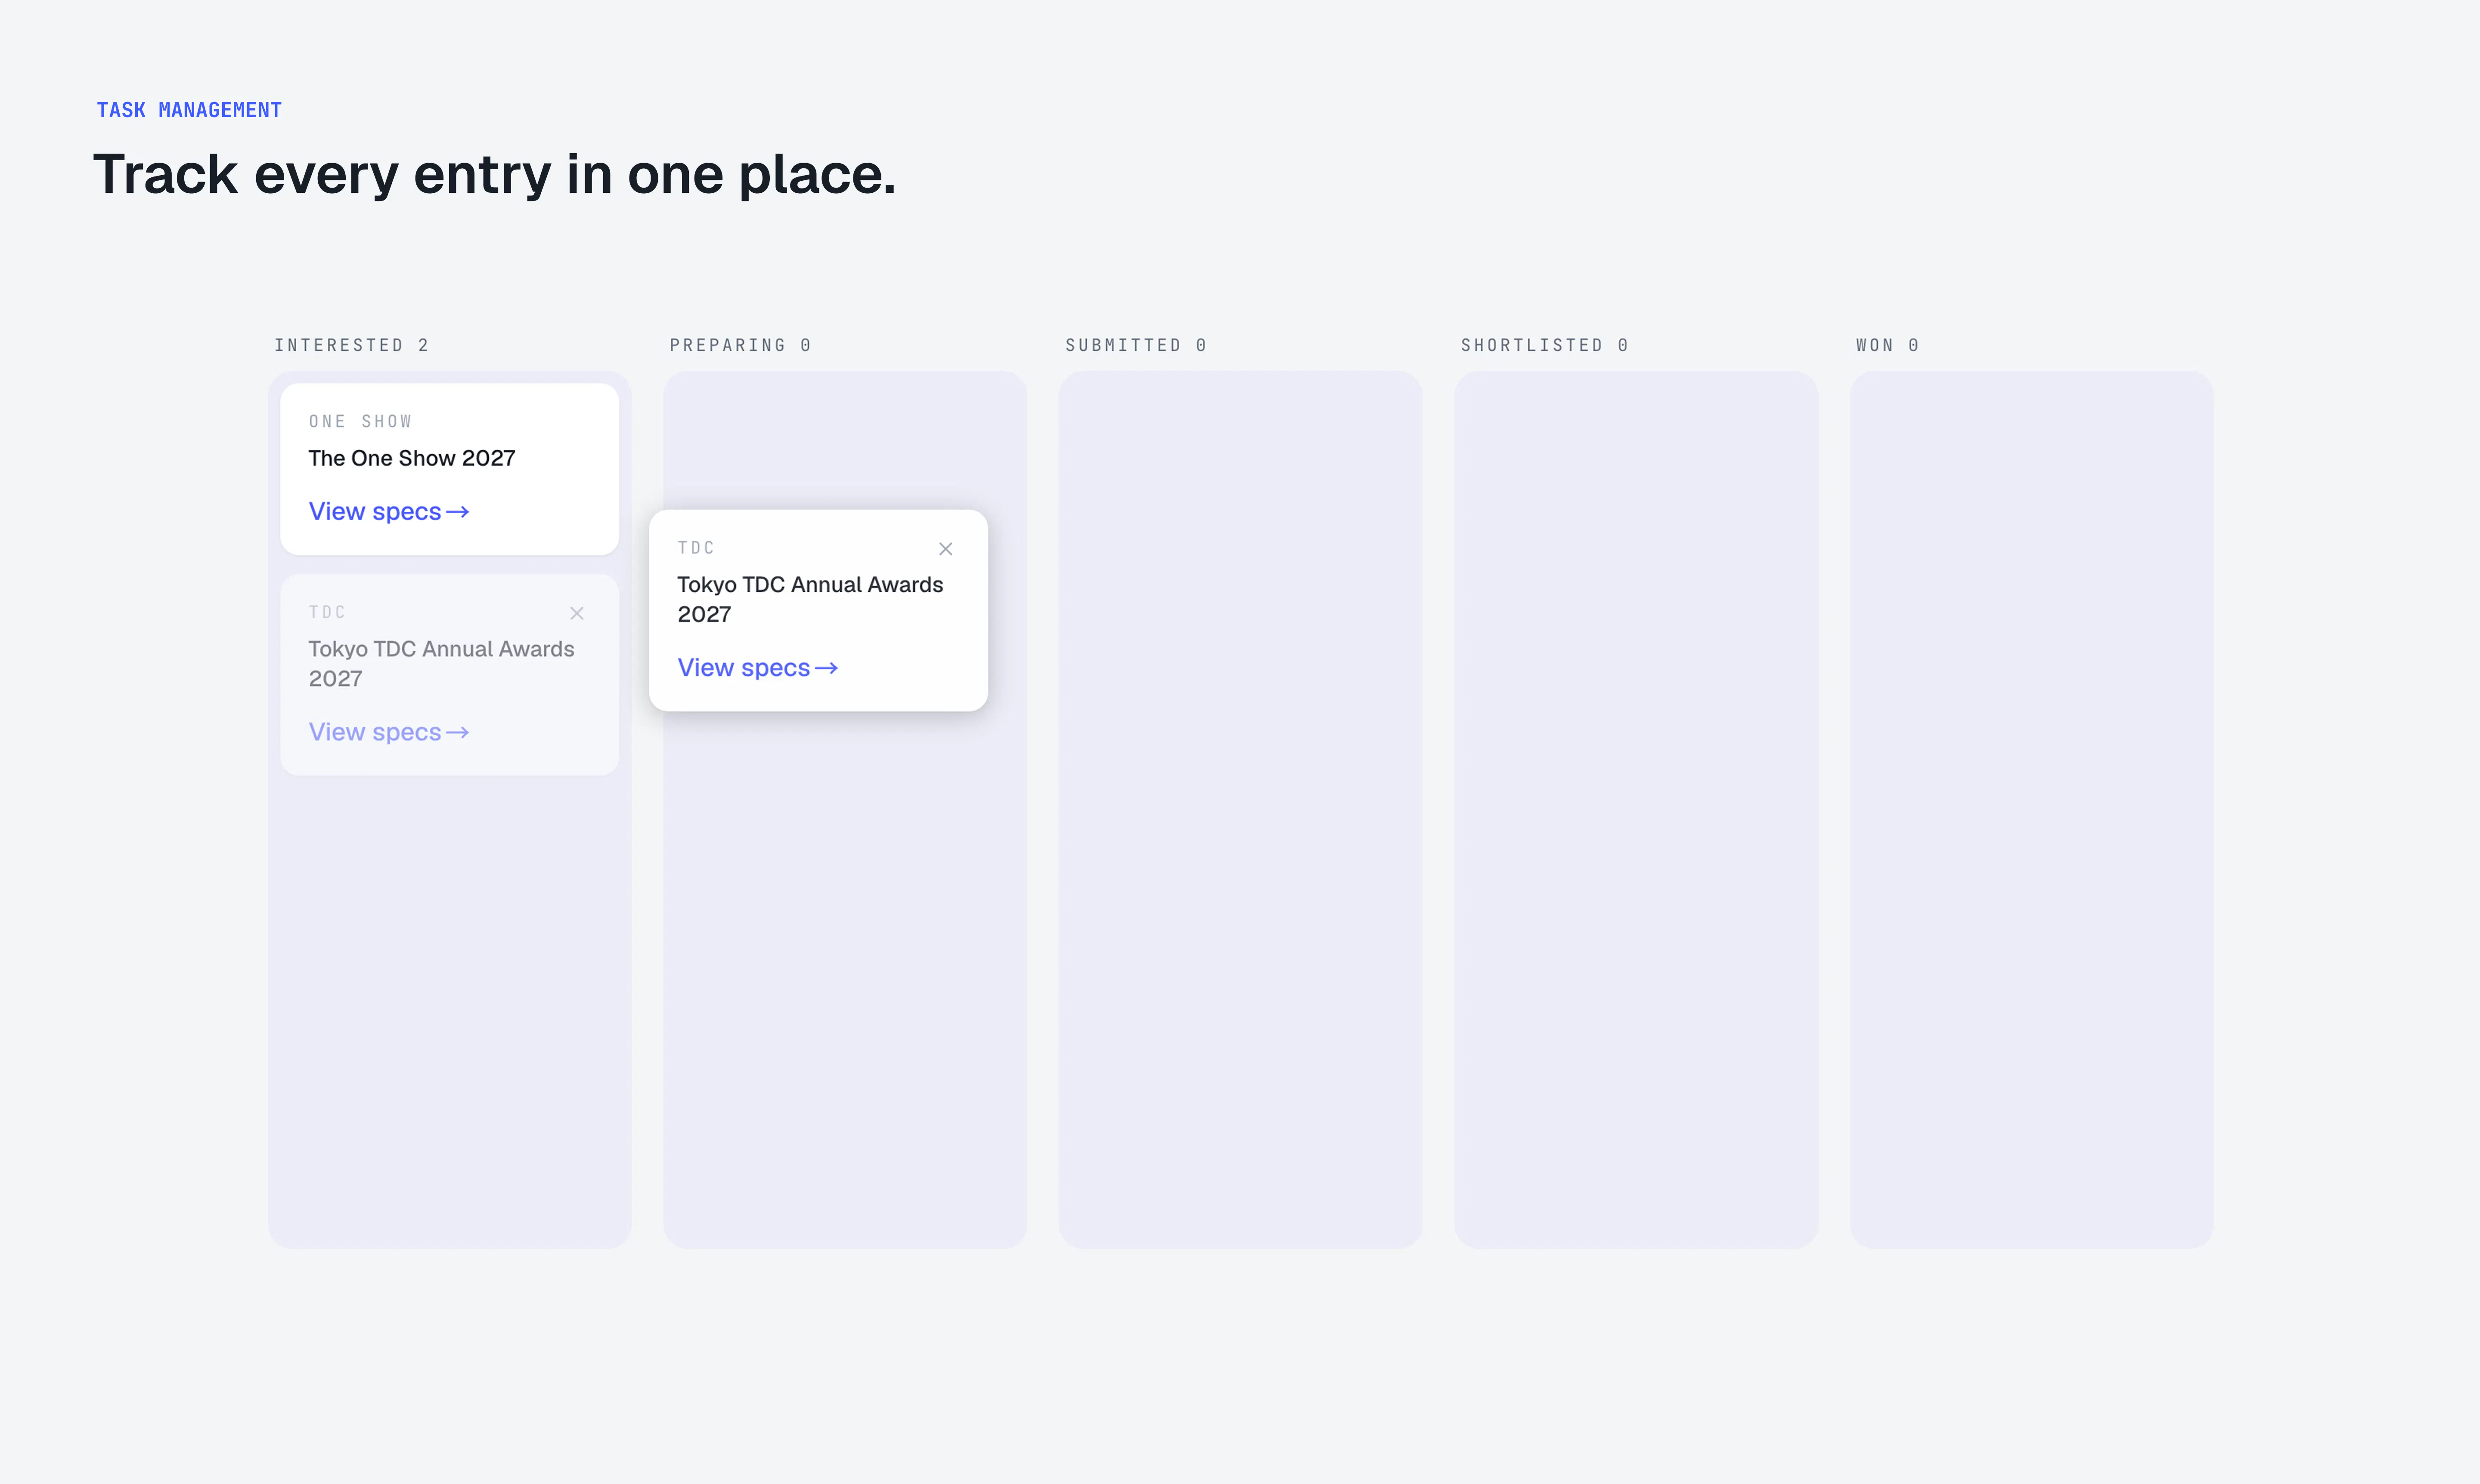Click the ONE SHOW label on first card
This screenshot has height=1484, width=2480.
pos(360,421)
